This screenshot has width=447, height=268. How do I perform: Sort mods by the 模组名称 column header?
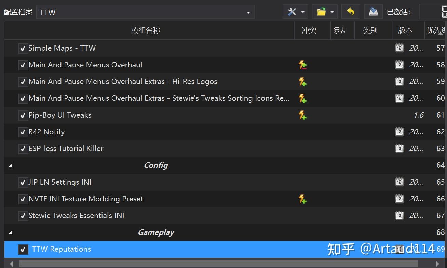tap(146, 30)
